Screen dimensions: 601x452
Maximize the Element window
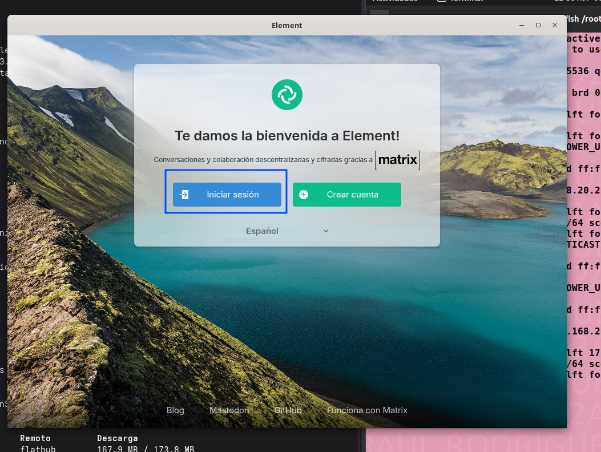pos(538,25)
